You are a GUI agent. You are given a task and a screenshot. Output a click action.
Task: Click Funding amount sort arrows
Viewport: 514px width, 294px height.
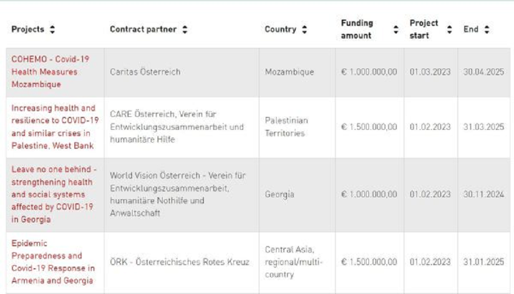[x=396, y=30]
